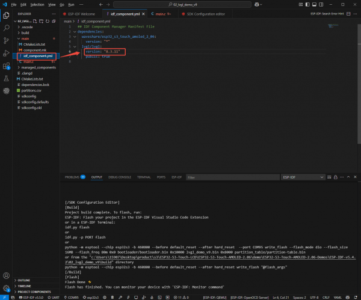Collapse the main folder in Explorer
This screenshot has height=300, width=361.
25,39
